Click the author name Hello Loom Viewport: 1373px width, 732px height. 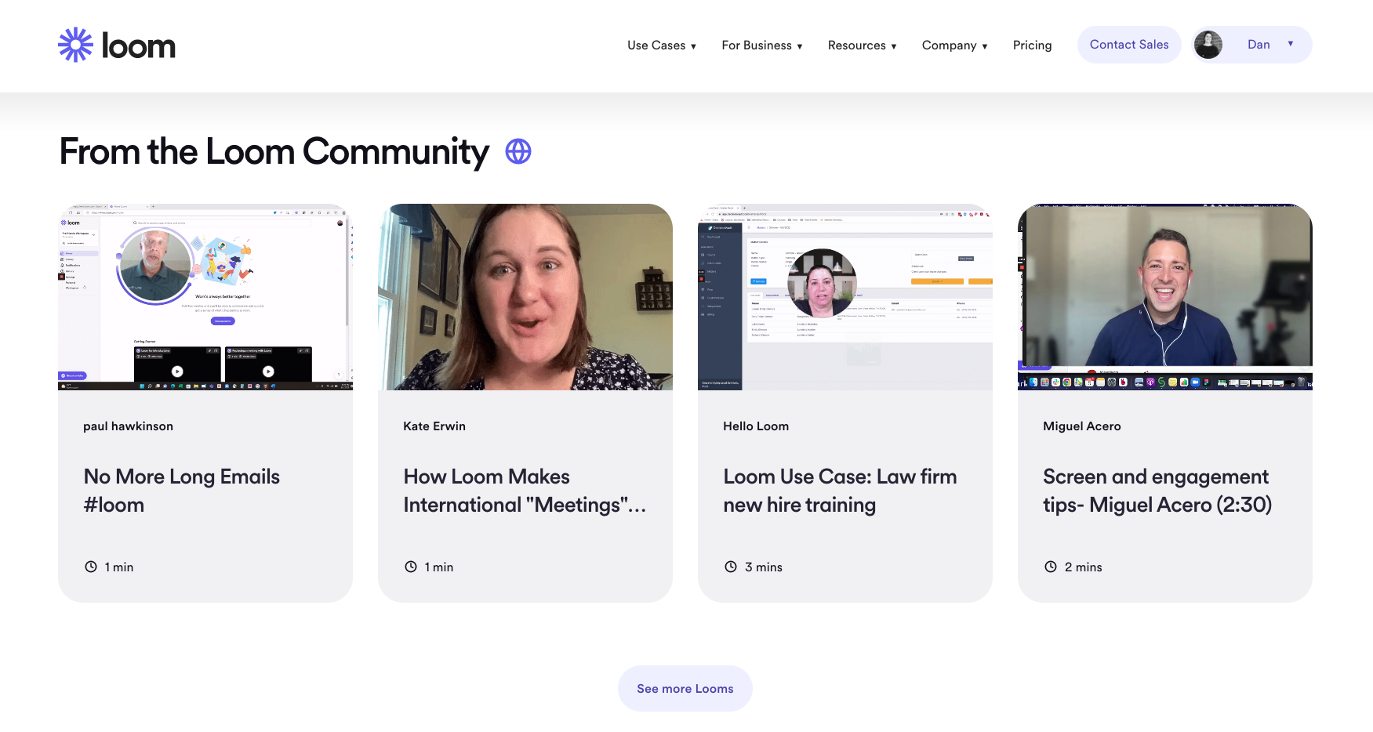click(756, 426)
